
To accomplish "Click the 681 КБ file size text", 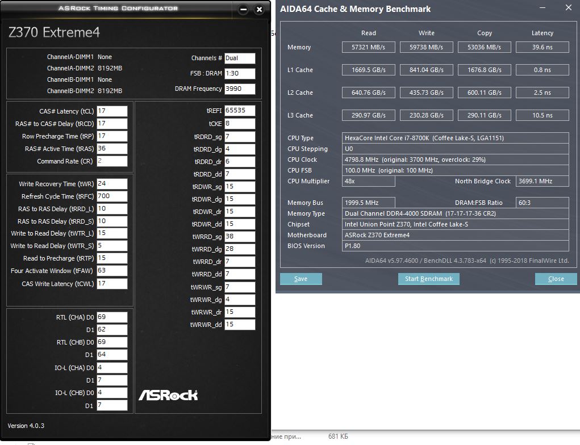I will point(338,436).
